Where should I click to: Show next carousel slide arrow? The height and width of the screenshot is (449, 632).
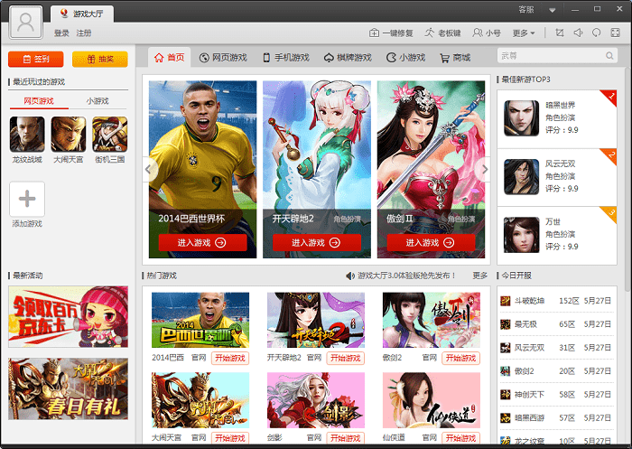click(x=485, y=170)
